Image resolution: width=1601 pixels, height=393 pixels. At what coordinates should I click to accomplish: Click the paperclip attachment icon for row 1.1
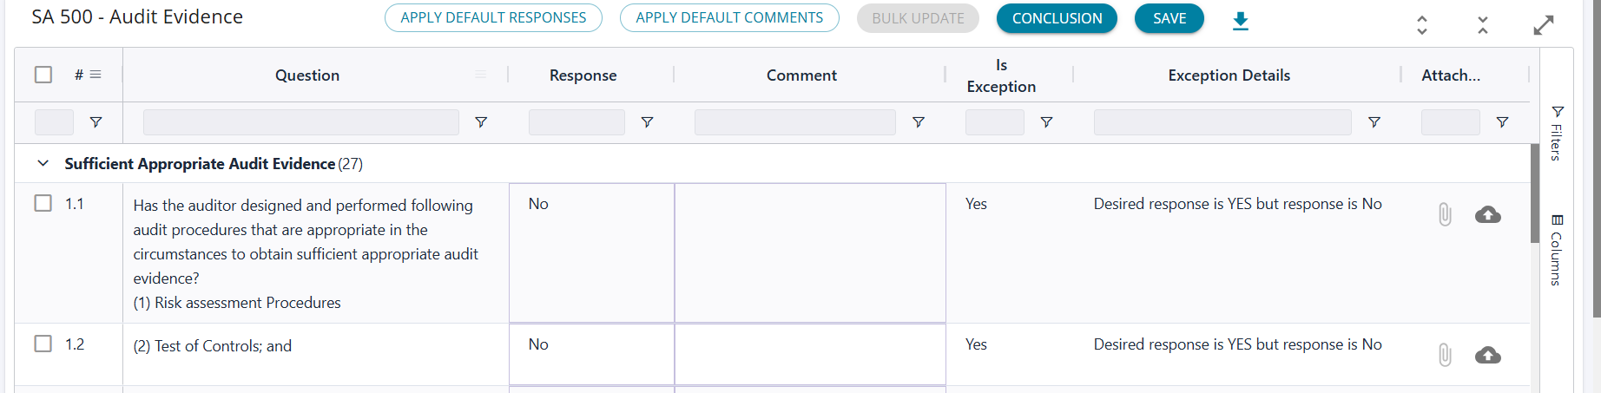[x=1445, y=214]
